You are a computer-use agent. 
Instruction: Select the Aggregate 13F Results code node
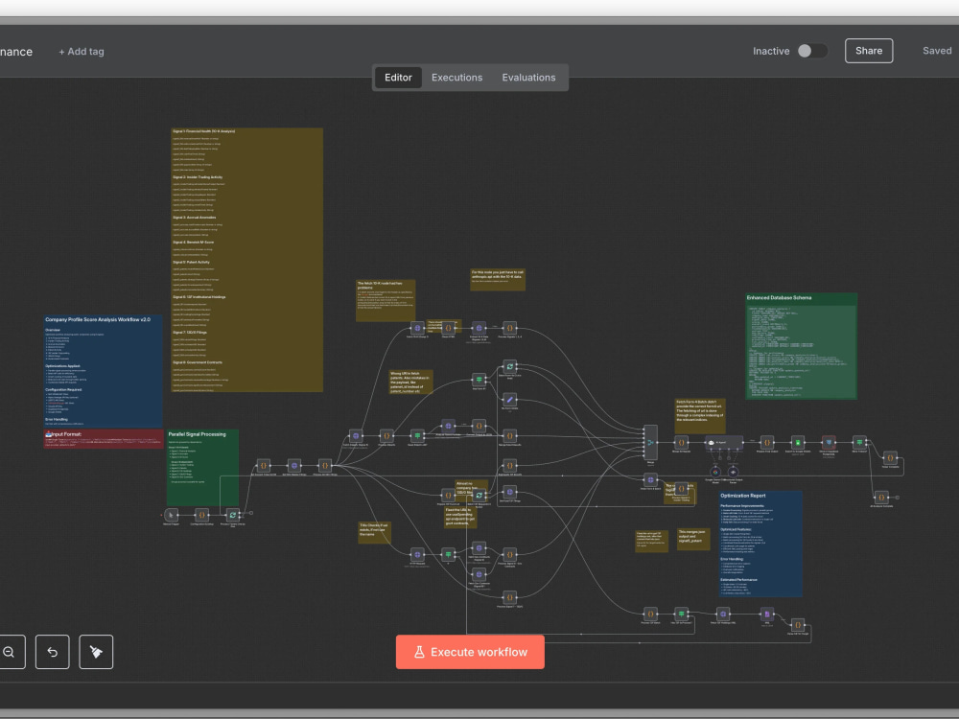click(509, 465)
